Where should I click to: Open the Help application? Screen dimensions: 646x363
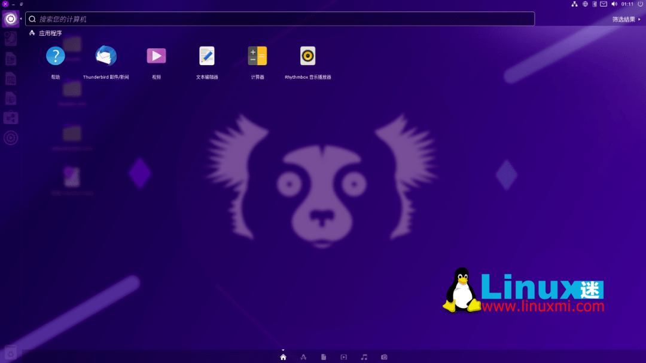56,57
